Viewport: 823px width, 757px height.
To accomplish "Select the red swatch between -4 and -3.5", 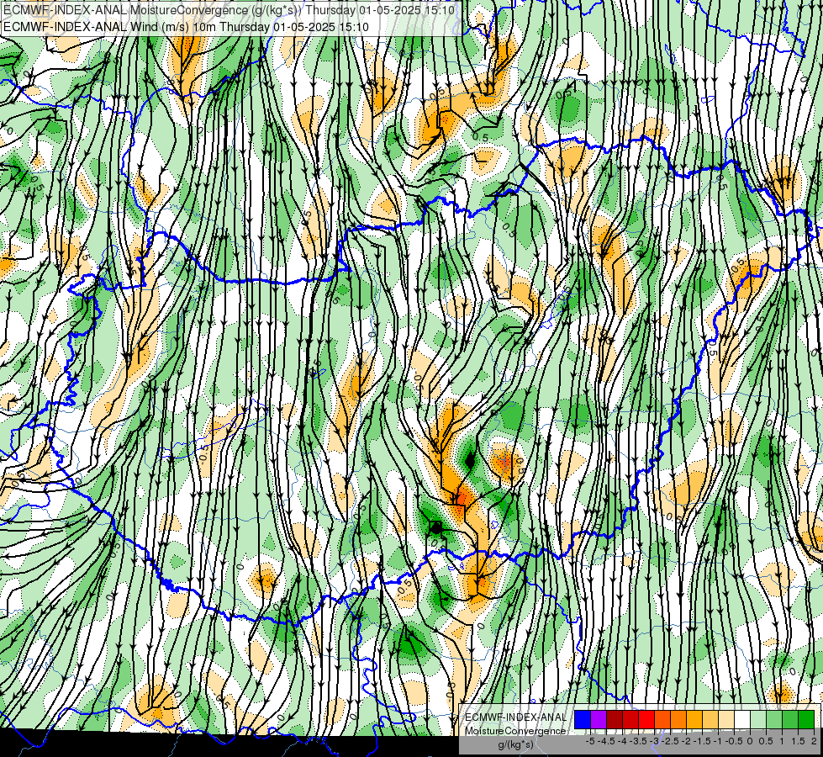I will (x=630, y=720).
